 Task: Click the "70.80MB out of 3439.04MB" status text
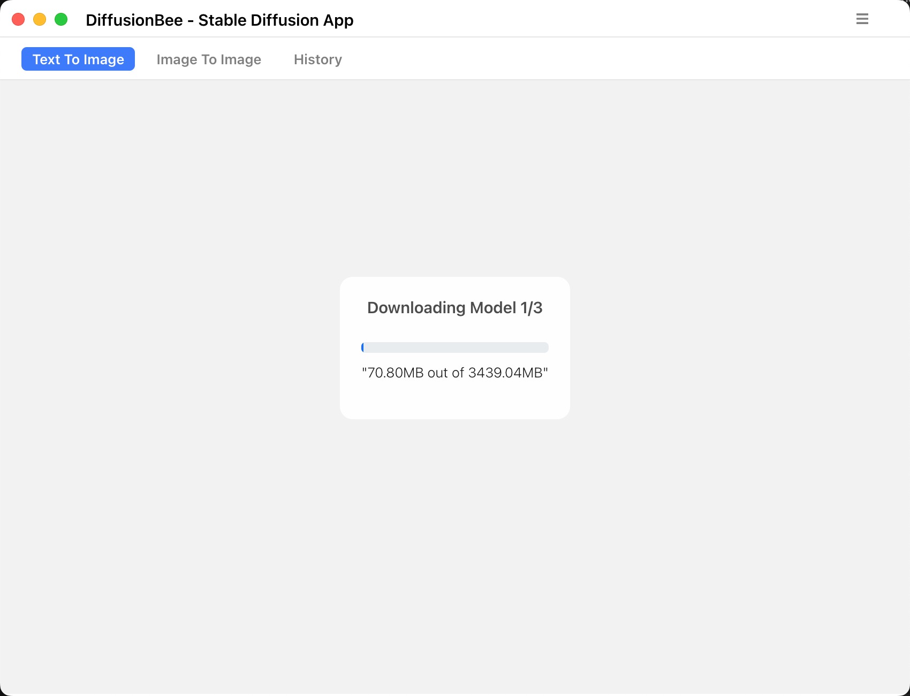pyautogui.click(x=455, y=373)
